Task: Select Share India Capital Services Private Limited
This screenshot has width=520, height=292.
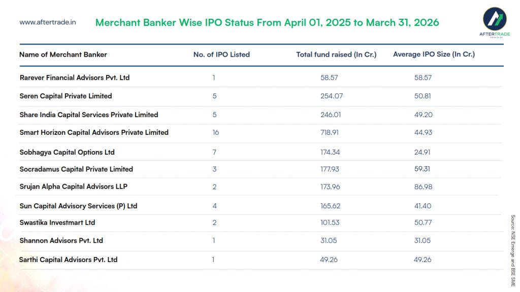Action: click(89, 115)
